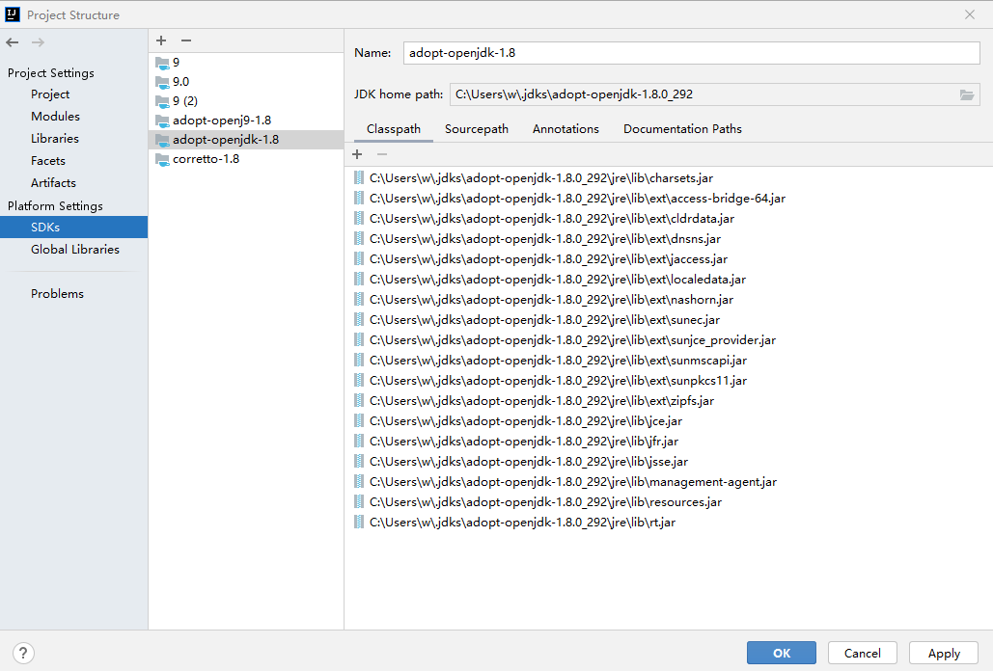Click the back navigation arrow

12,42
